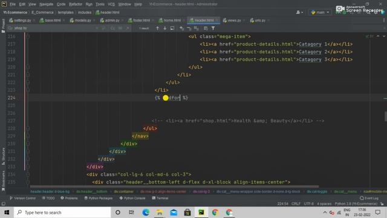Open Python Packages tool window

tap(98, 198)
